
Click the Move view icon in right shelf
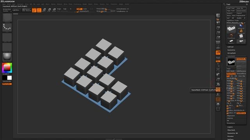[218, 74]
